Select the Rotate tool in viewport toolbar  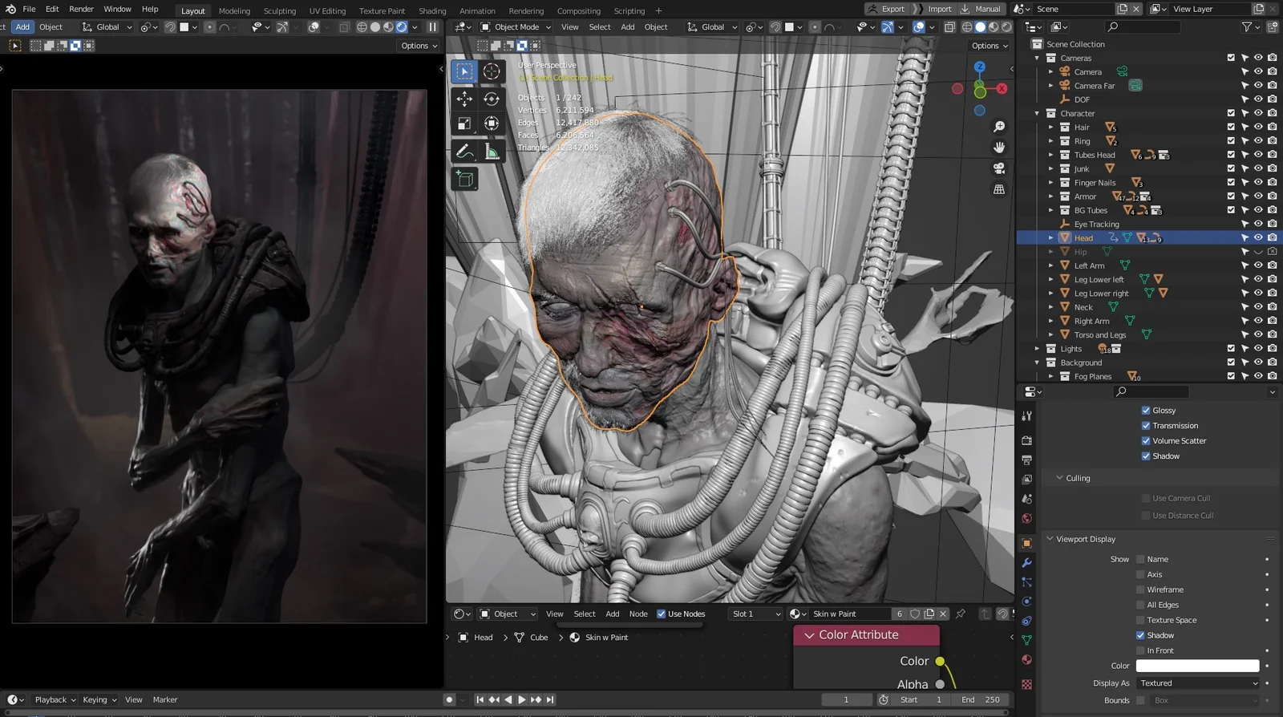[492, 99]
